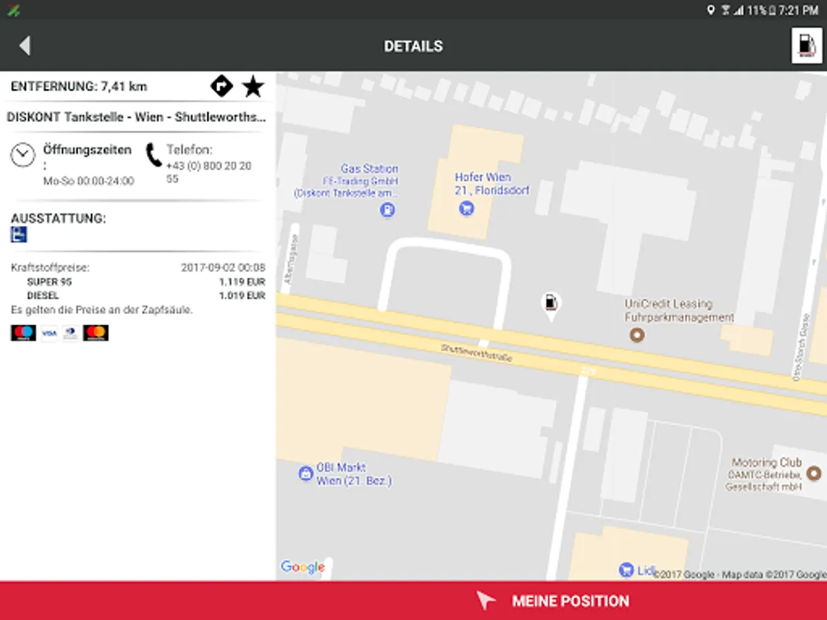Tap the Mastercard logo
Screen dimensions: 827x620
(96, 333)
